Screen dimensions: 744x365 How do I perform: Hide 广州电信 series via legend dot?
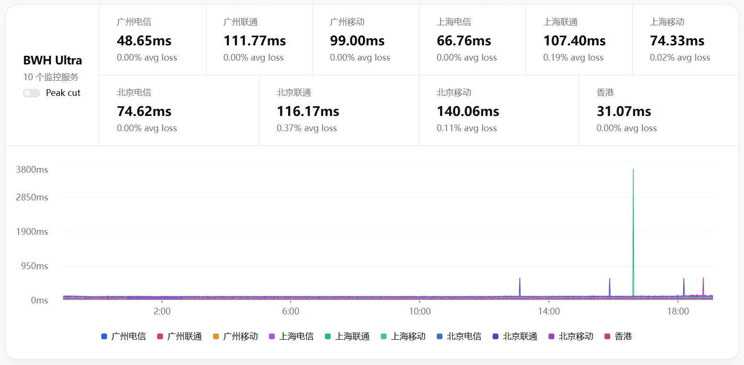(104, 337)
